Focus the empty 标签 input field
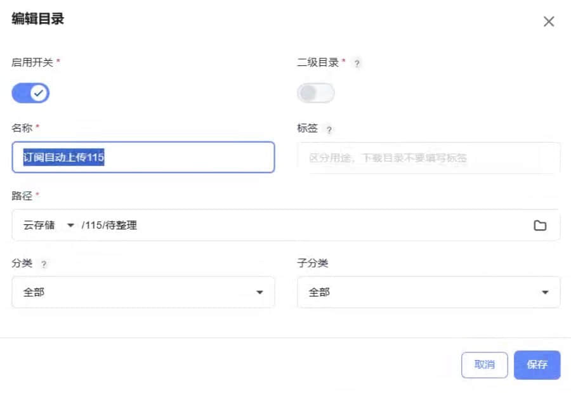The height and width of the screenshot is (393, 571). click(x=428, y=158)
